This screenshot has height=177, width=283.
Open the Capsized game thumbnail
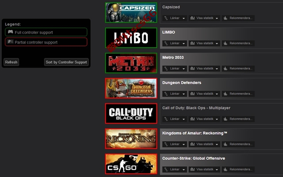131,12
